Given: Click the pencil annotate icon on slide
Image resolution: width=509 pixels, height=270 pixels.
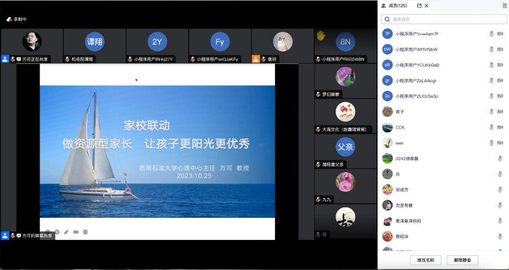Looking at the screenshot, I should tap(66, 232).
